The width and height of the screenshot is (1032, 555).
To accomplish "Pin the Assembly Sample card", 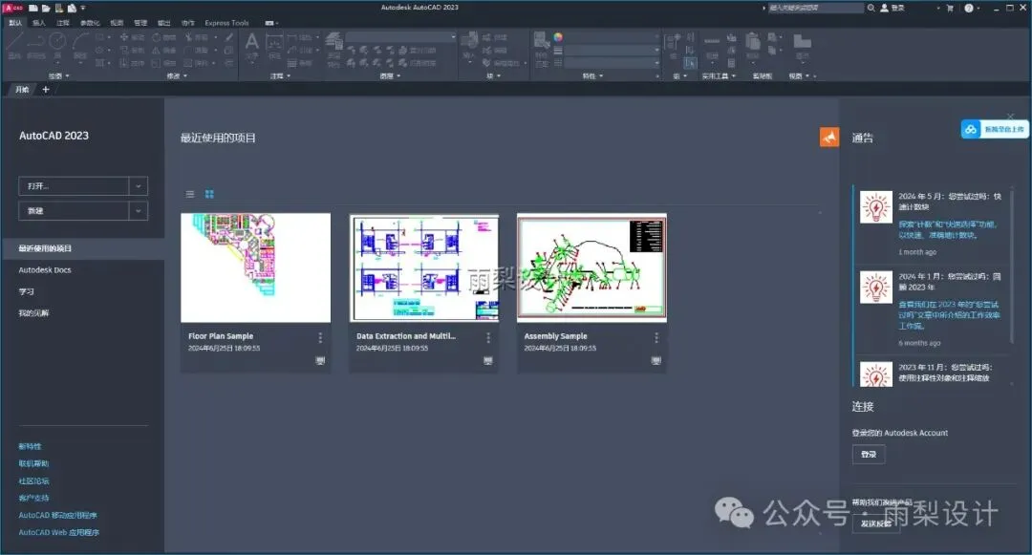I will point(656,360).
